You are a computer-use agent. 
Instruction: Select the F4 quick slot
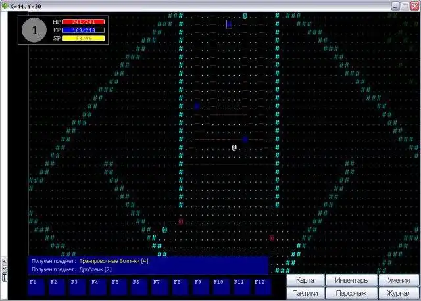[x=98, y=287]
